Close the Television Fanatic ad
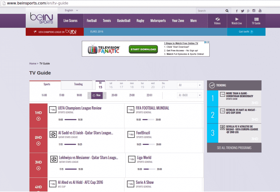 tap(208, 42)
